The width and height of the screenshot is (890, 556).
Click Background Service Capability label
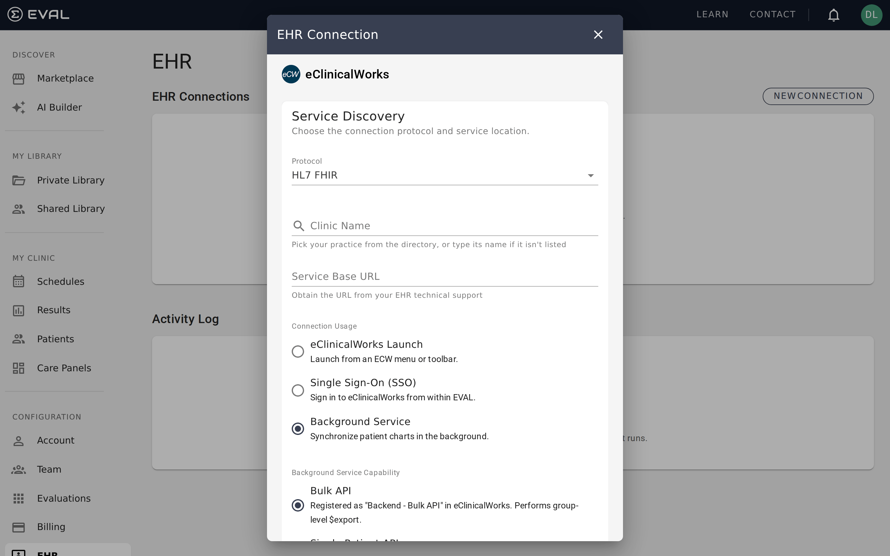[x=345, y=473]
